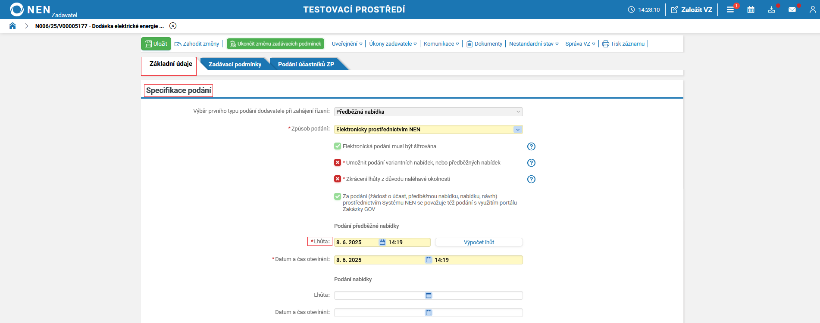
Task: Close the N006/25/V00005177 breadcrumb tab
Action: click(173, 26)
